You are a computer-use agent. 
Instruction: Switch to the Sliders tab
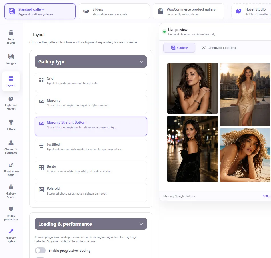114,11
